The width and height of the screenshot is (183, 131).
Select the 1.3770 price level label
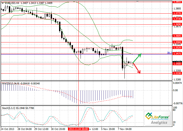177,13
